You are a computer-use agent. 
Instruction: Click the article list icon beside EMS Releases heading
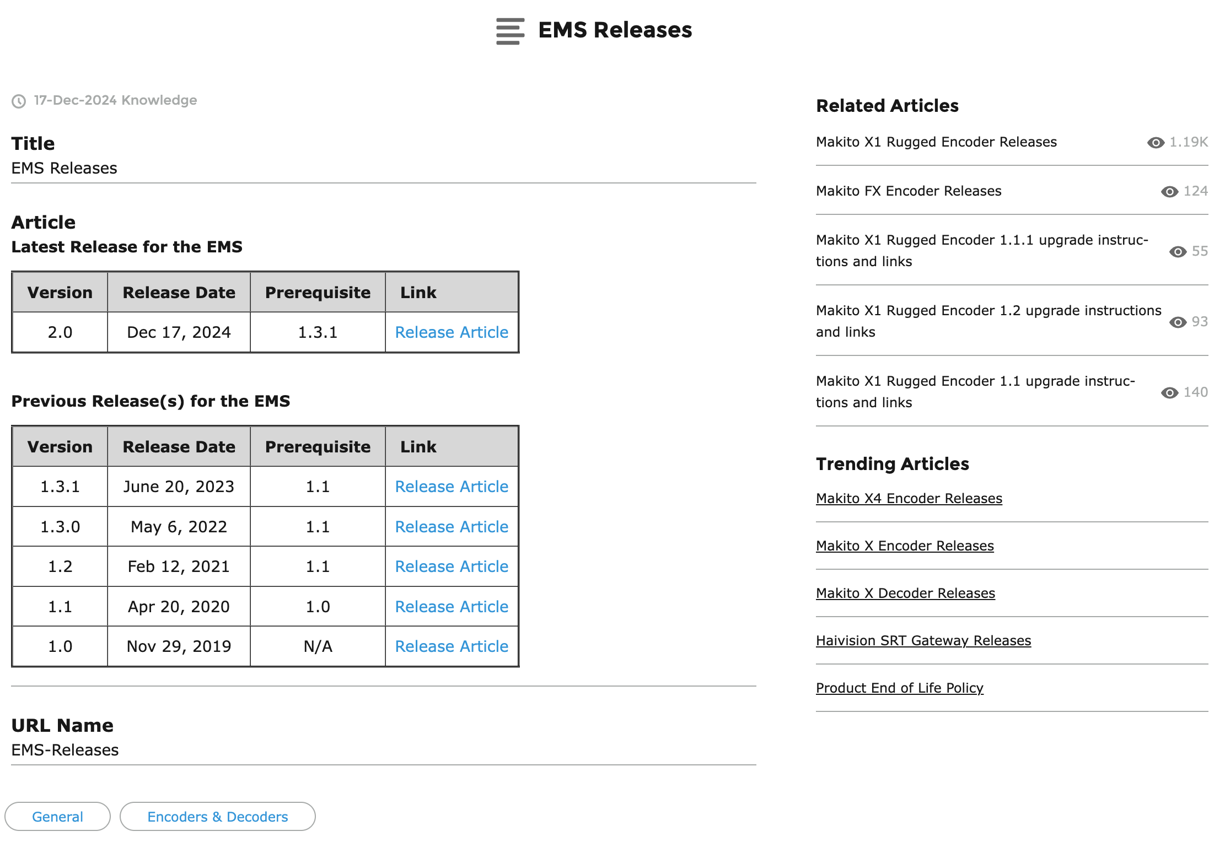510,31
